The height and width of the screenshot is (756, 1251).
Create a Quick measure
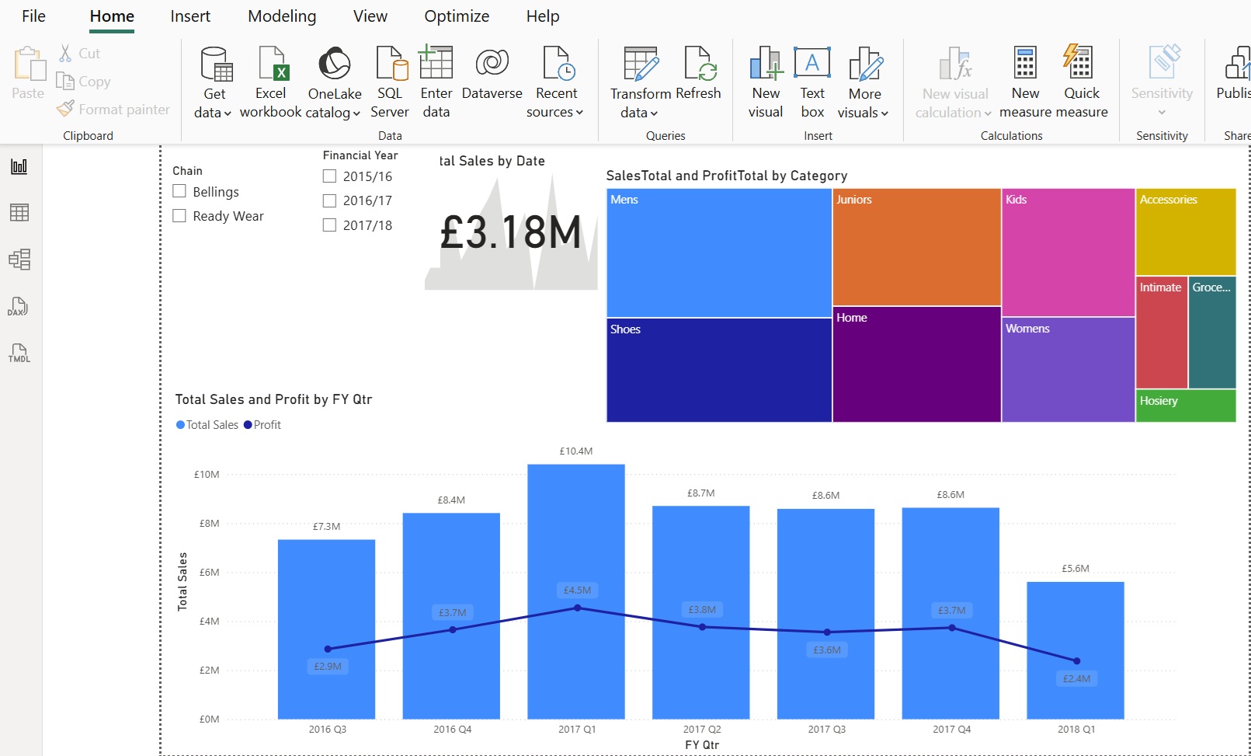click(x=1081, y=80)
